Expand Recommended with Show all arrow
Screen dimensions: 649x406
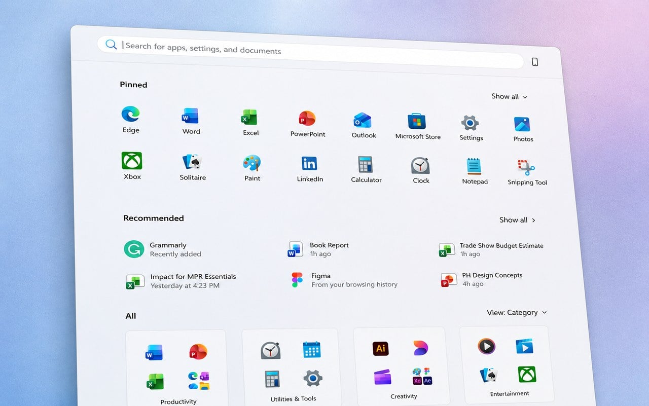(517, 220)
